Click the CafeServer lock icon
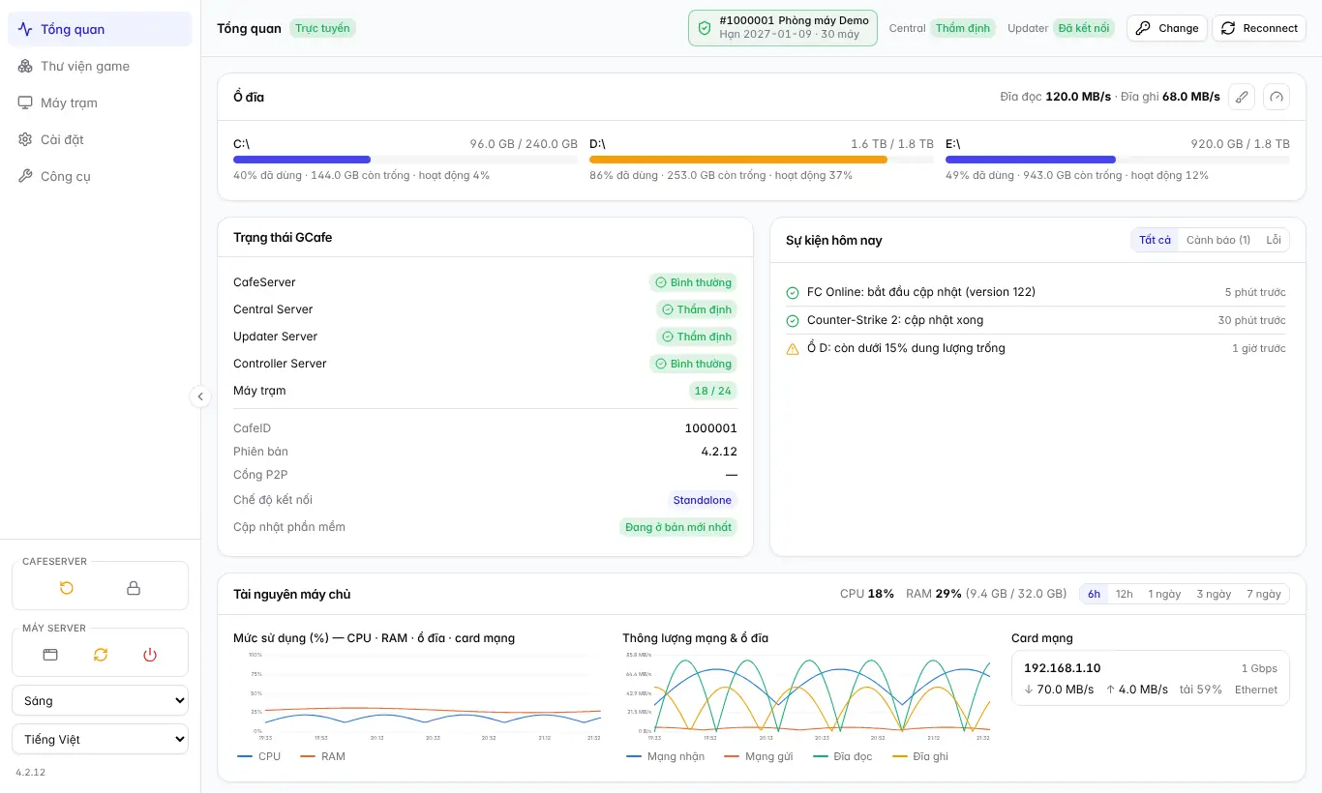Screen dimensions: 1322x793 [x=134, y=588]
